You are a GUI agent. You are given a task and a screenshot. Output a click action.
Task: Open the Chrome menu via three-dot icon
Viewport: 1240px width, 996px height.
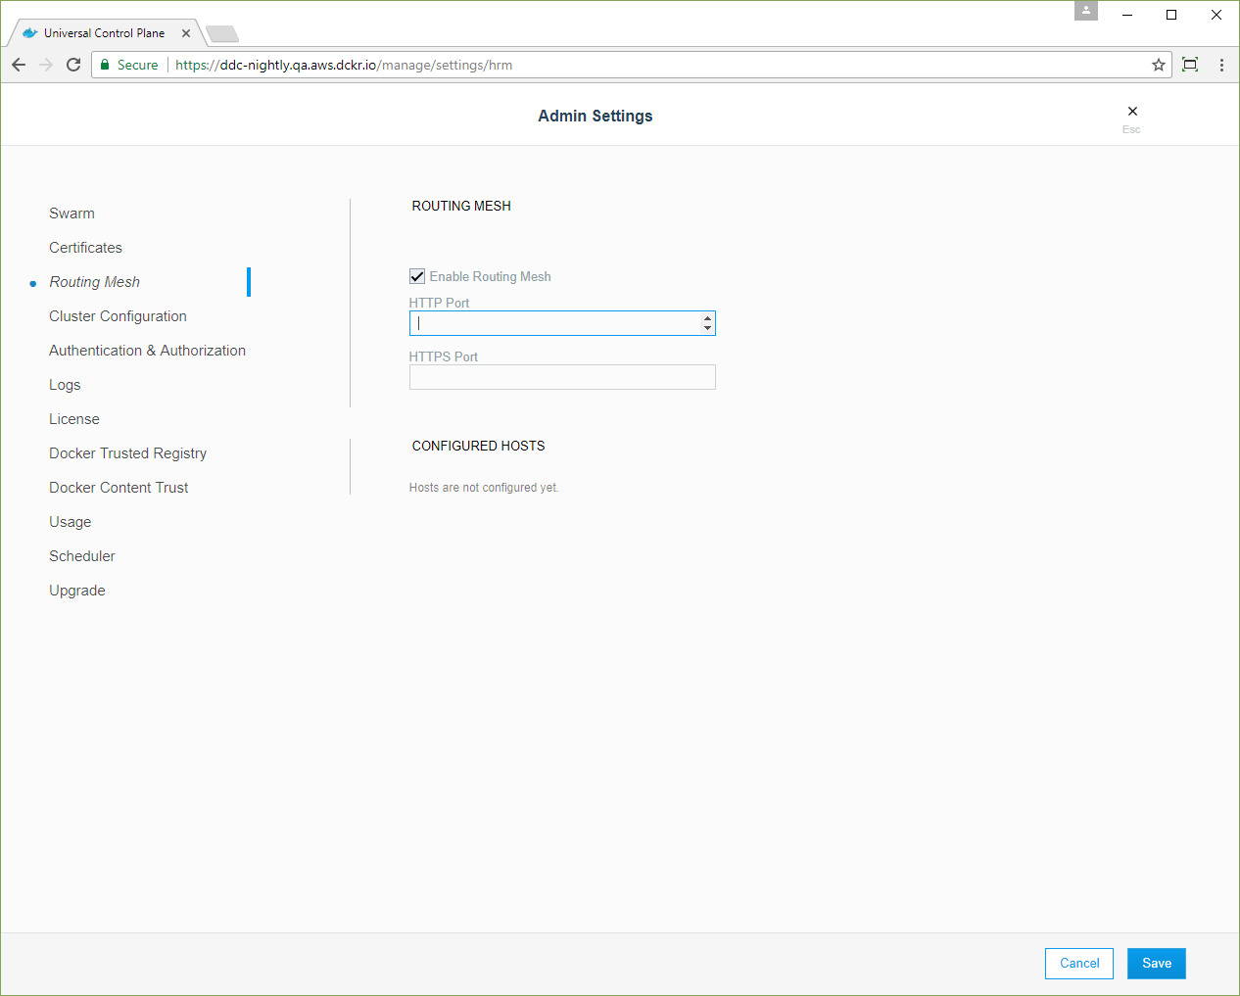(1221, 65)
